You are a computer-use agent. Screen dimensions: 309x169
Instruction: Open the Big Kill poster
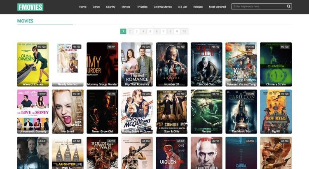[276, 111]
